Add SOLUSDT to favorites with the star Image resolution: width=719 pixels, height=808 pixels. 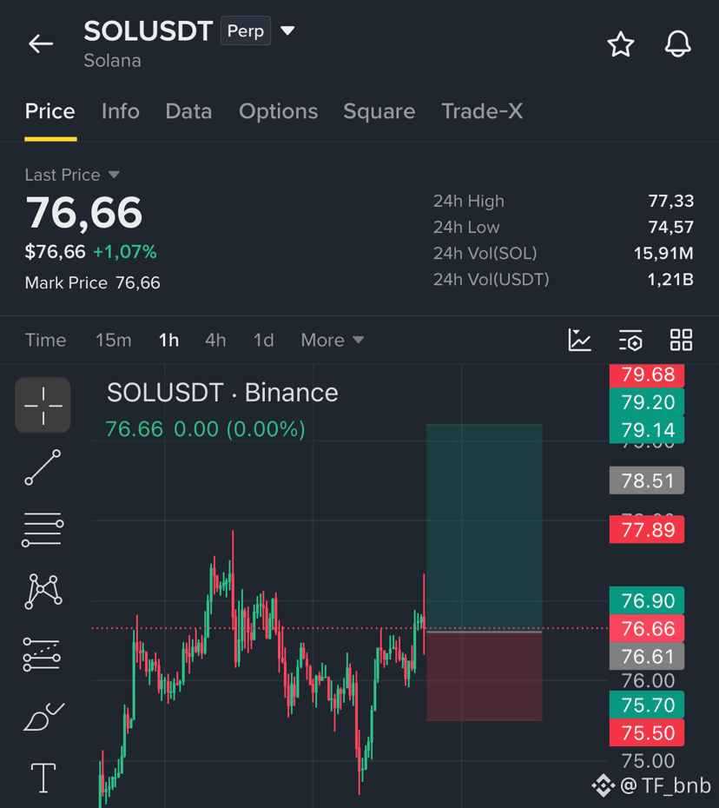pos(621,43)
